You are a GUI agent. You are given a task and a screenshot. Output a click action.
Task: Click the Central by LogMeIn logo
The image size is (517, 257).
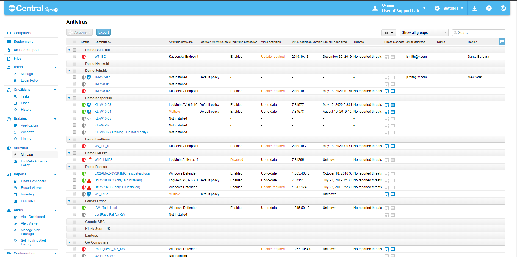(33, 8)
